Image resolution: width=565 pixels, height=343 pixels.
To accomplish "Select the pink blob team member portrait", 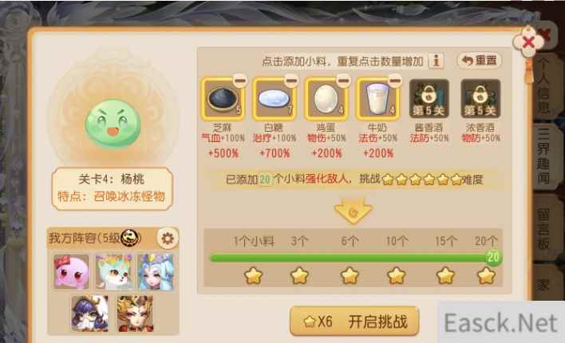I will point(71,272).
